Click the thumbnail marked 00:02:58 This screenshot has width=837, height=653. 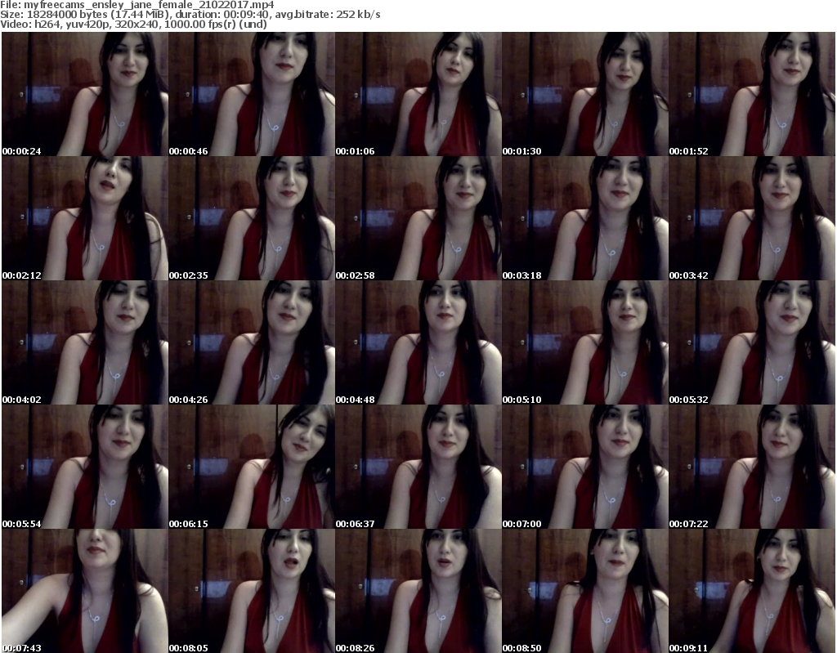click(x=418, y=218)
